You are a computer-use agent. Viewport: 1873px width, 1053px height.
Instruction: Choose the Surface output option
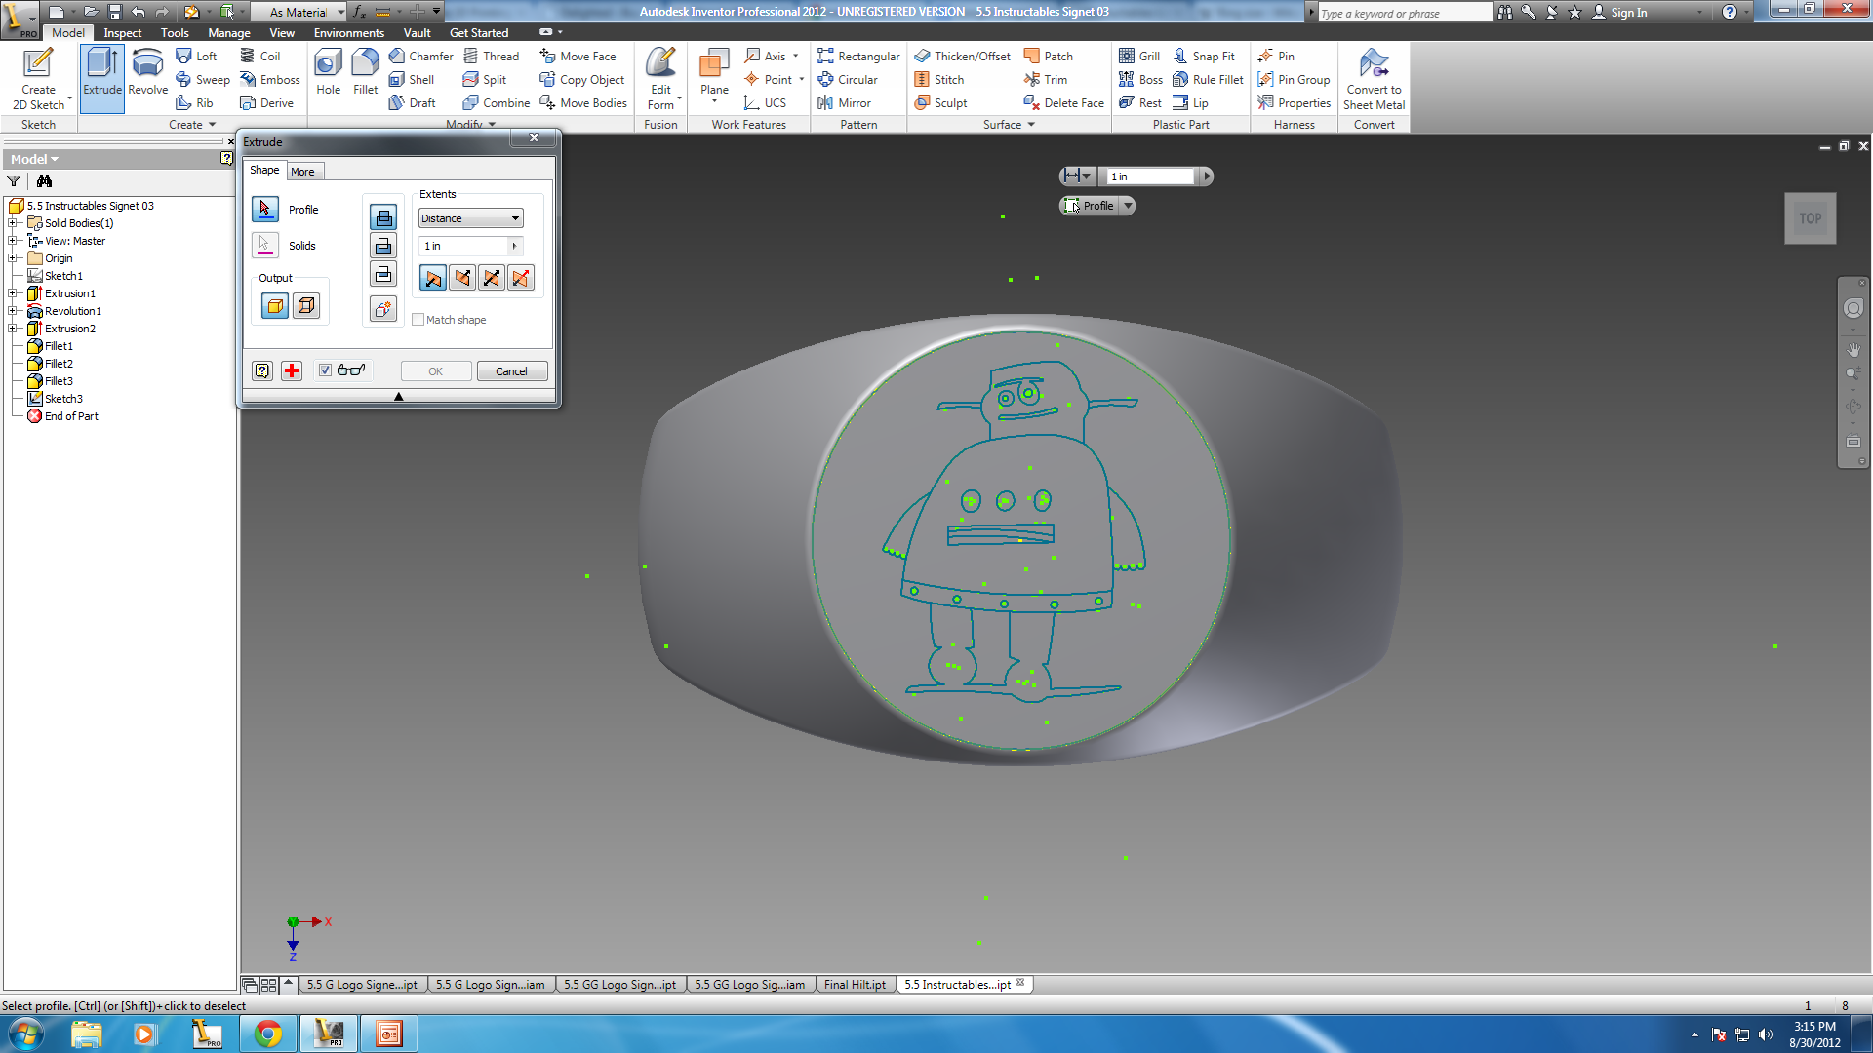(x=305, y=306)
